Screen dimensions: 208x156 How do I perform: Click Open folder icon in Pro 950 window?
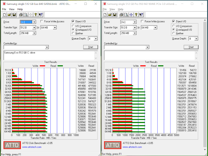point(110,15)
